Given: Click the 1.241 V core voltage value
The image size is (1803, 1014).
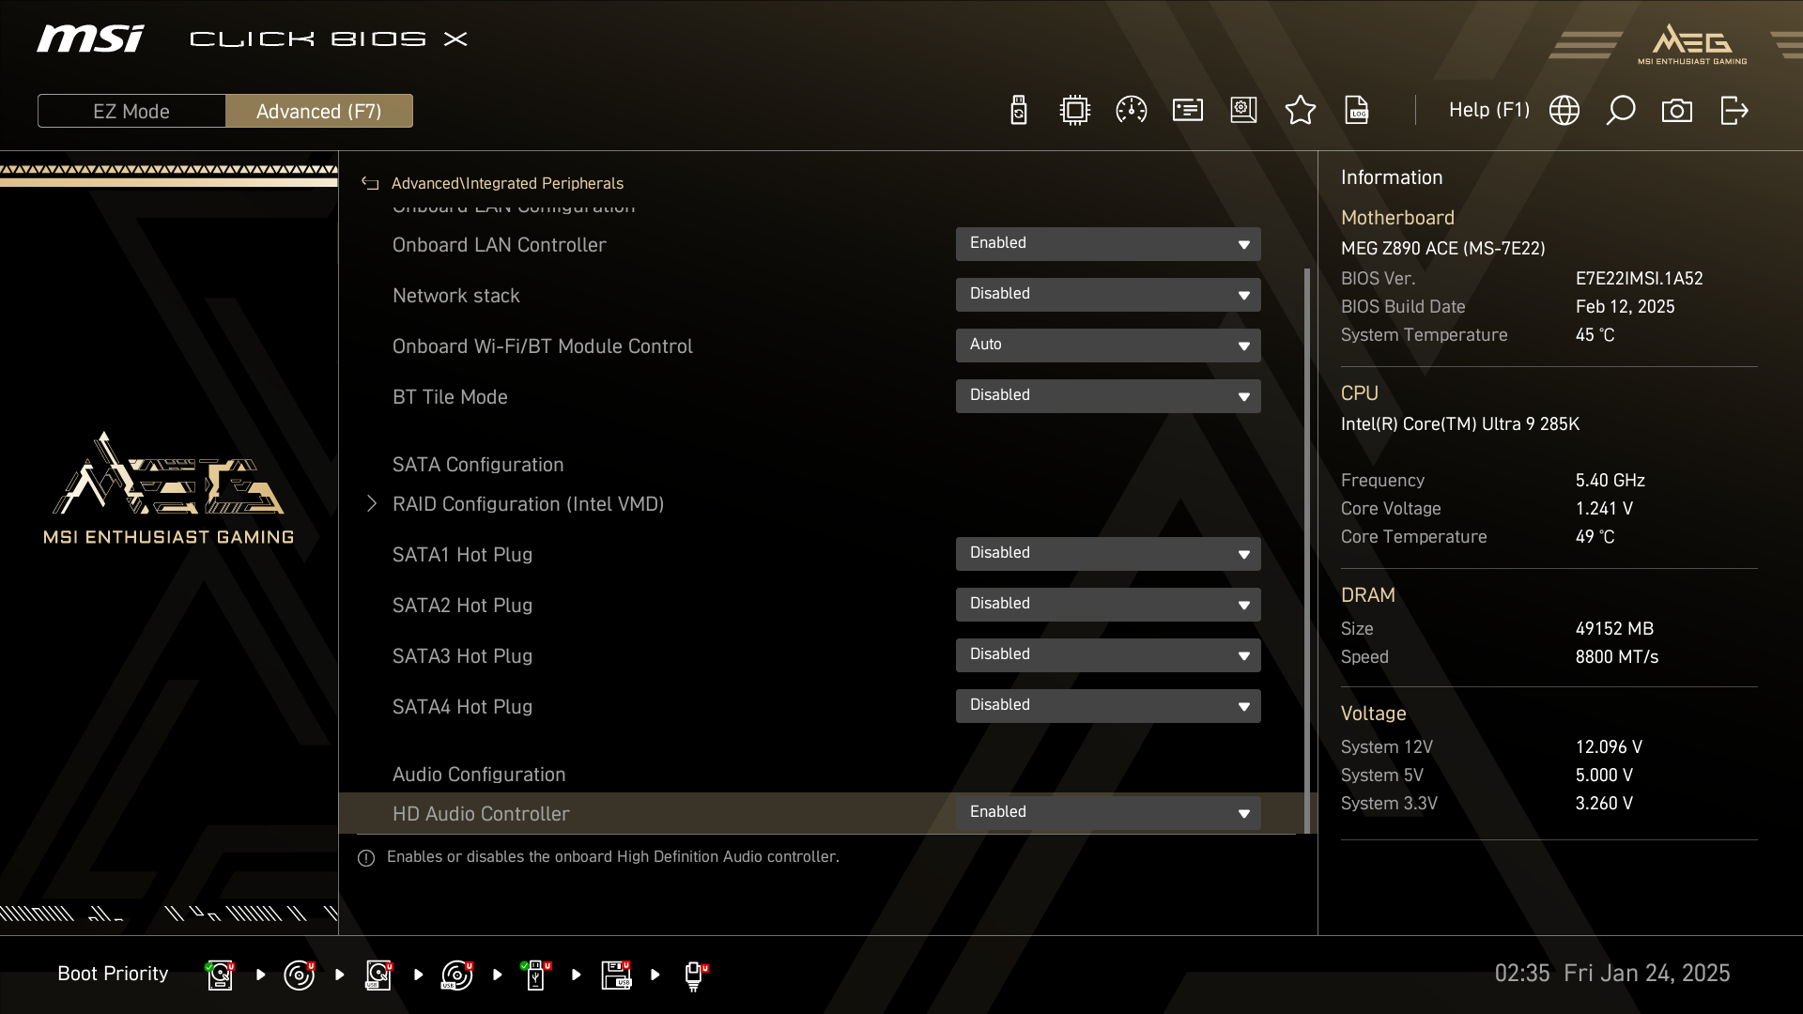Looking at the screenshot, I should coord(1604,509).
